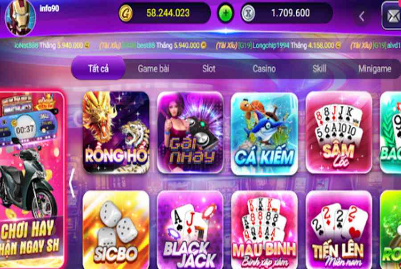Launch the Gái Nhảy slot game

[x=190, y=132]
